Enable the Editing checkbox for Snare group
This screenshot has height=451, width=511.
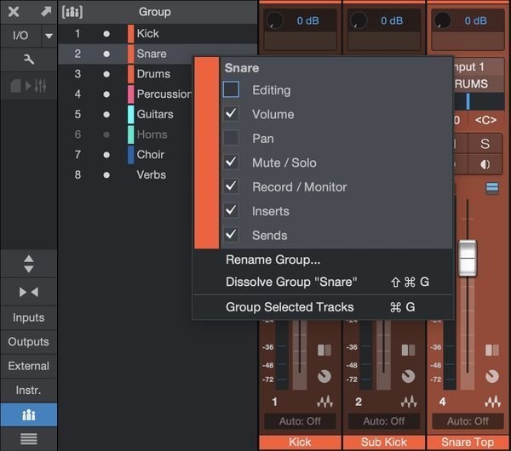pyautogui.click(x=231, y=89)
